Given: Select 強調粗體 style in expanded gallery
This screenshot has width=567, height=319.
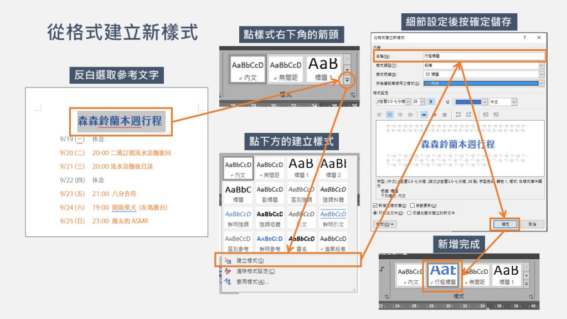Looking at the screenshot, I should click(x=270, y=218).
